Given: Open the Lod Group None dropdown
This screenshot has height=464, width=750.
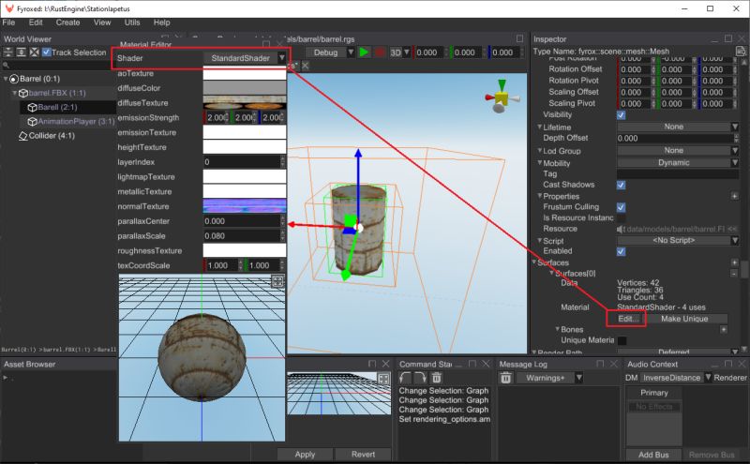Looking at the screenshot, I should tap(678, 151).
